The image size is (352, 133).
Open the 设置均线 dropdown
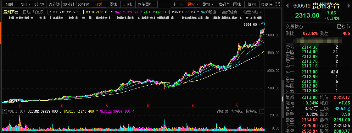253,12
